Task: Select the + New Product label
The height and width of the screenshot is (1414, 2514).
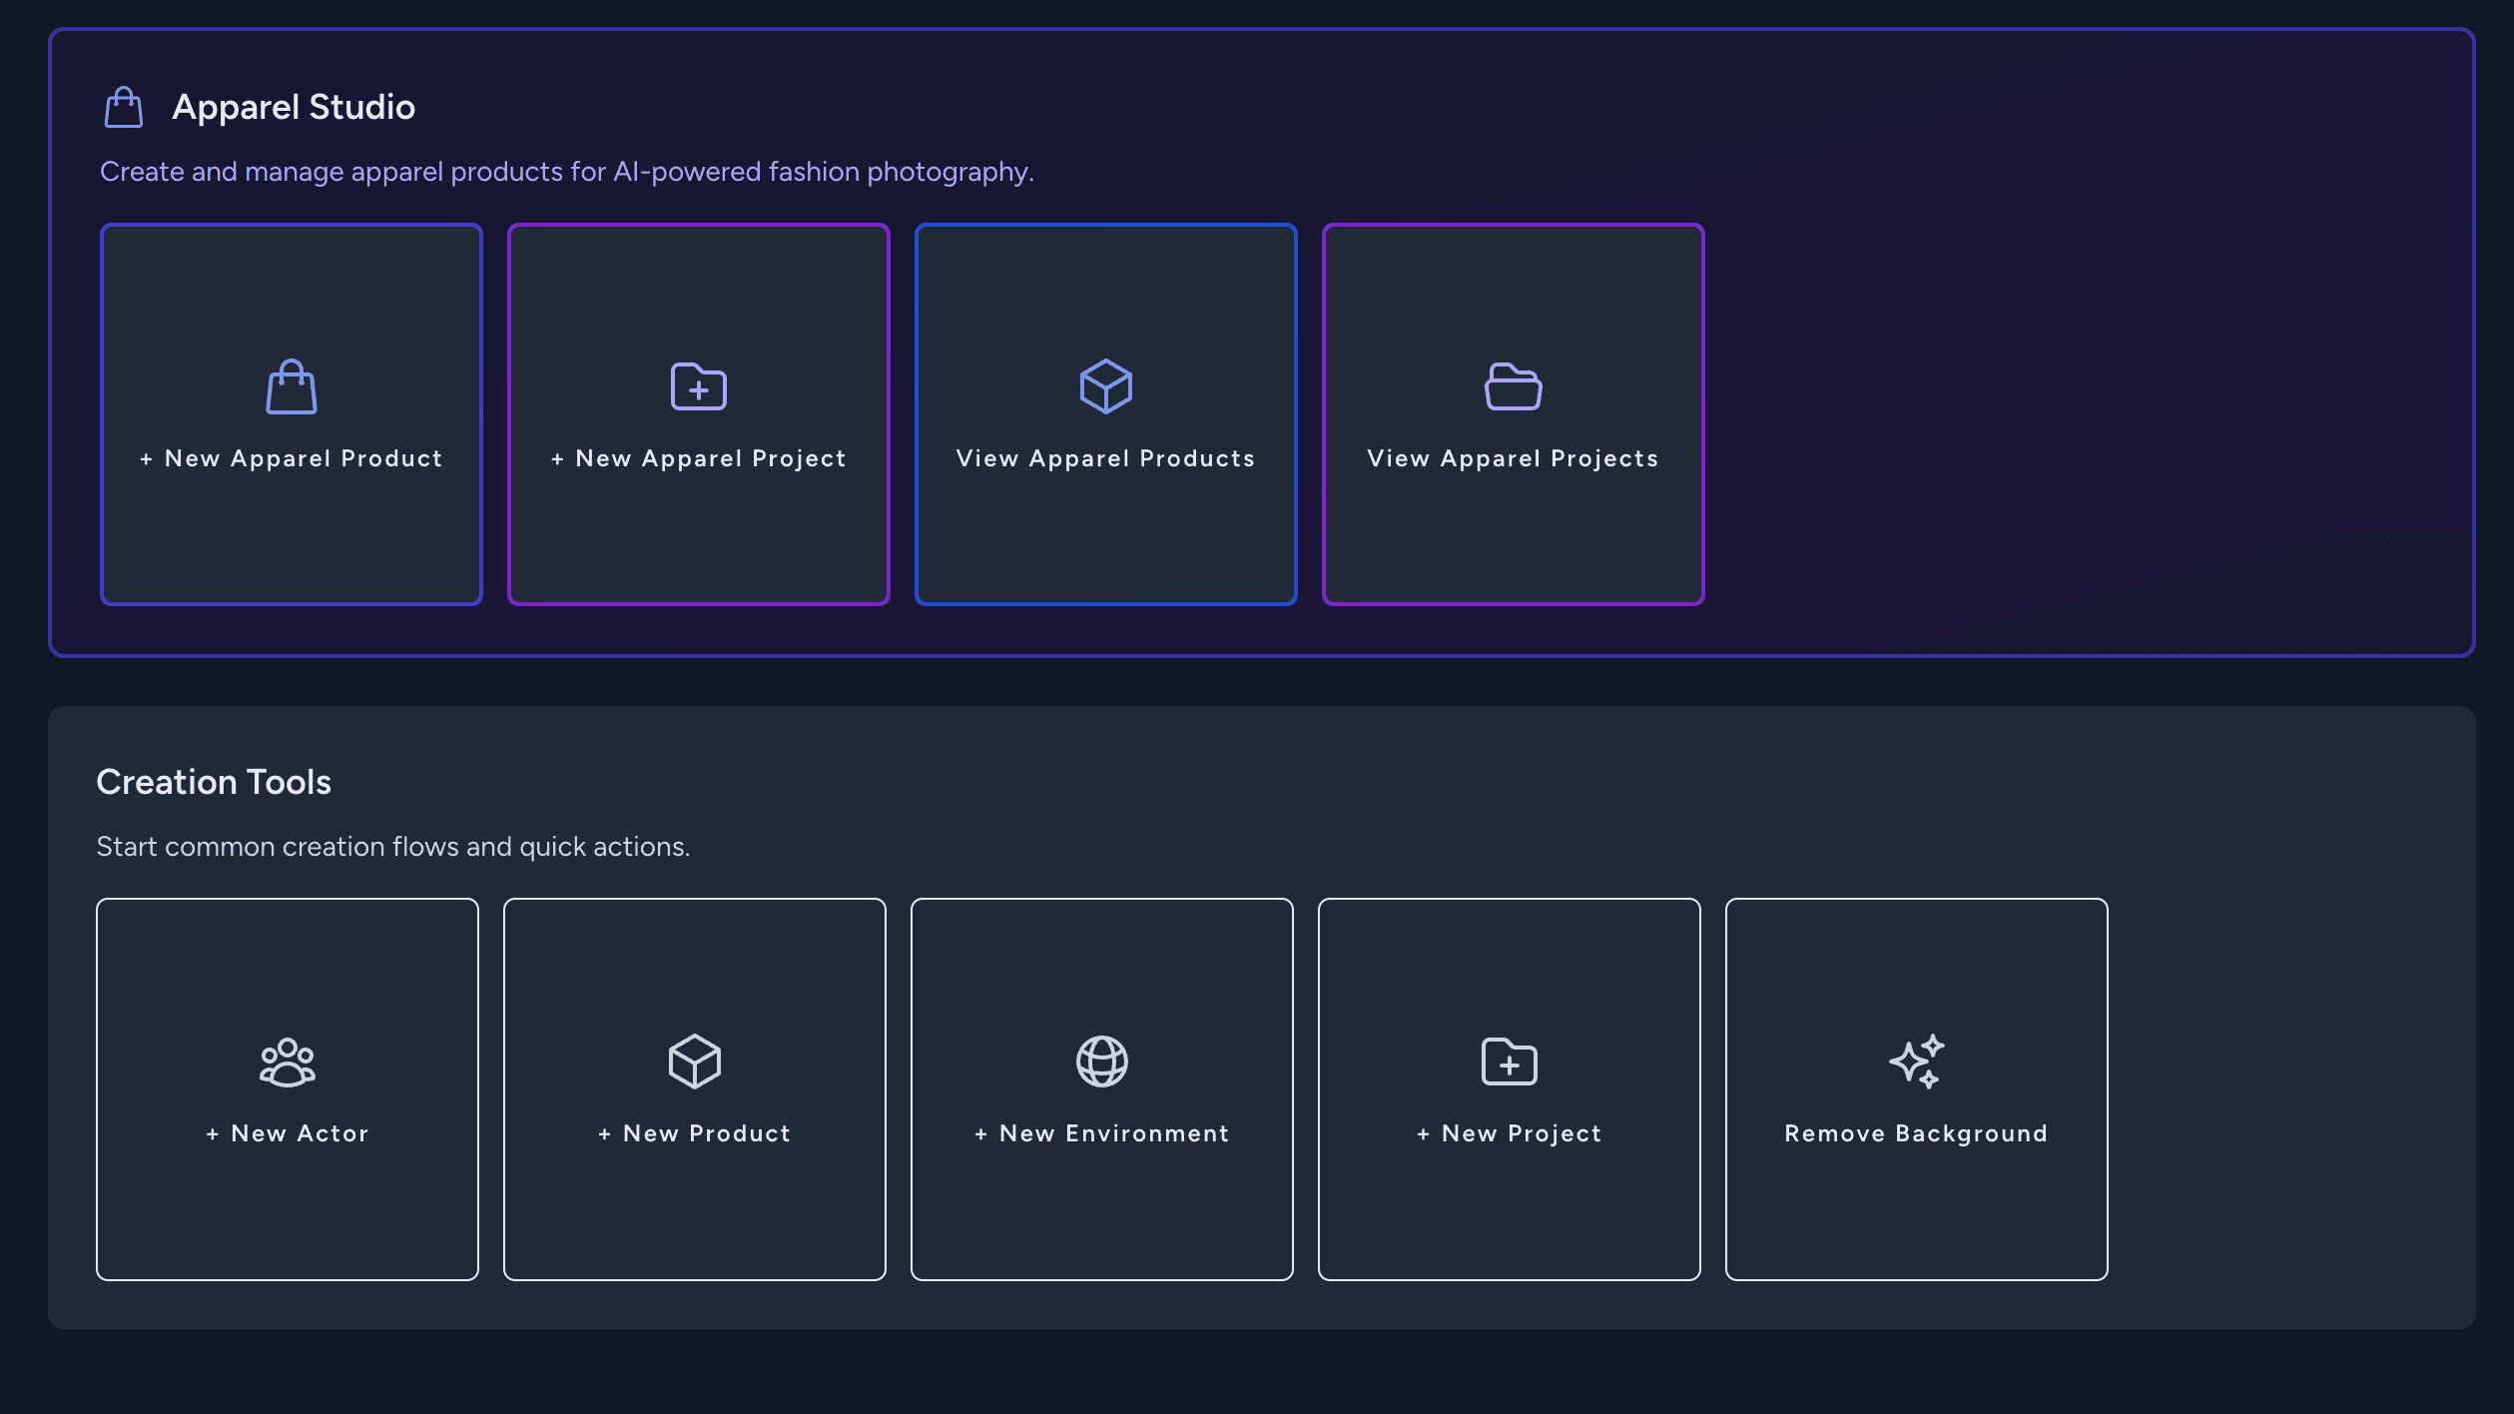Action: 695,1133
